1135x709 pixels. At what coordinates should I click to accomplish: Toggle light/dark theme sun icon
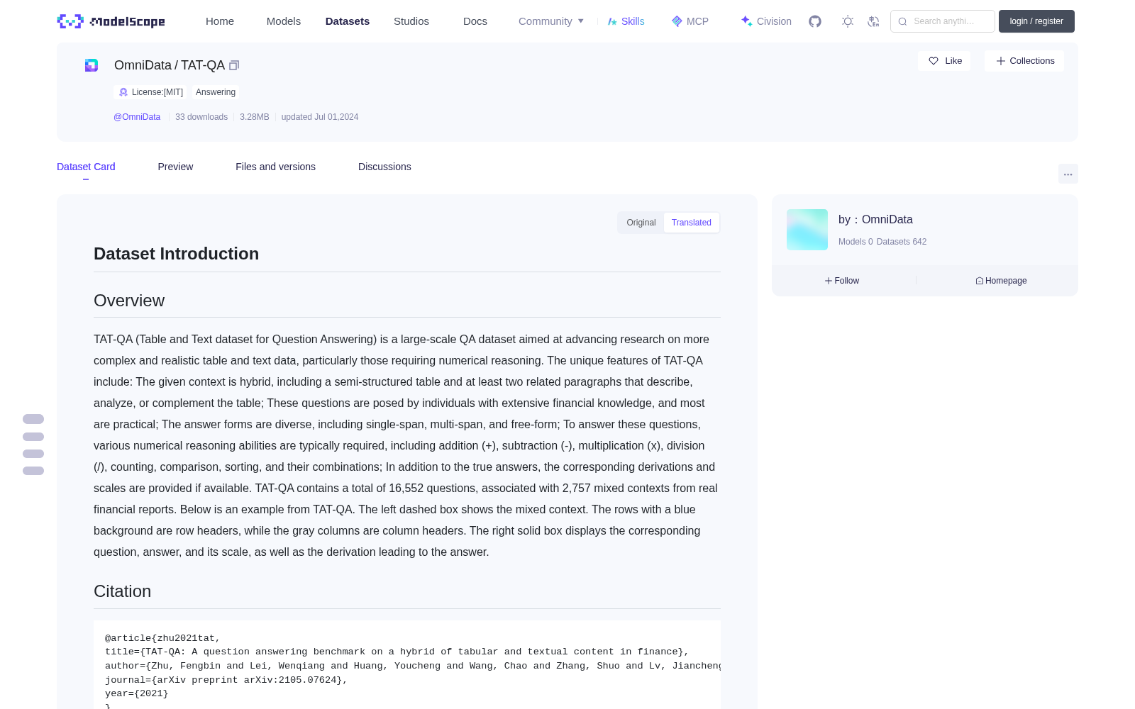coord(848,21)
